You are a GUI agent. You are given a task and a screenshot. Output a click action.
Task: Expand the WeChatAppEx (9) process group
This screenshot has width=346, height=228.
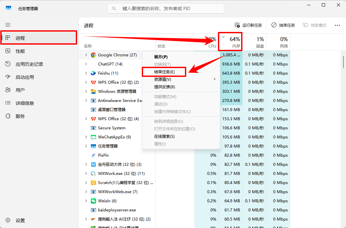point(86,137)
